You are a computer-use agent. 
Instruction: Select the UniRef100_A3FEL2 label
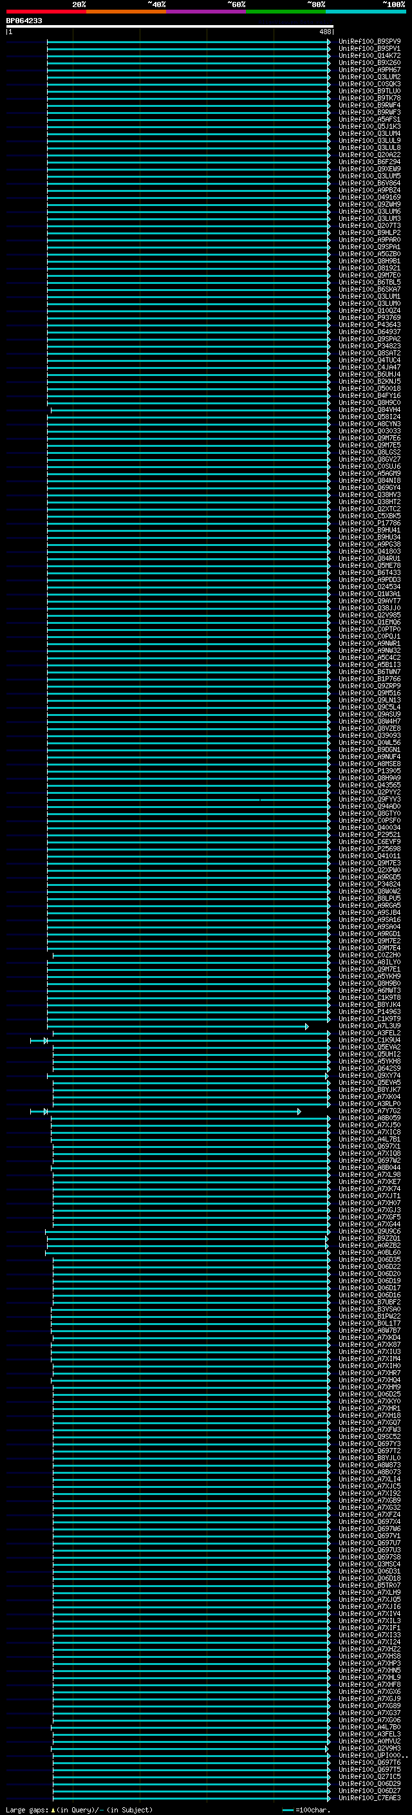(x=370, y=1033)
